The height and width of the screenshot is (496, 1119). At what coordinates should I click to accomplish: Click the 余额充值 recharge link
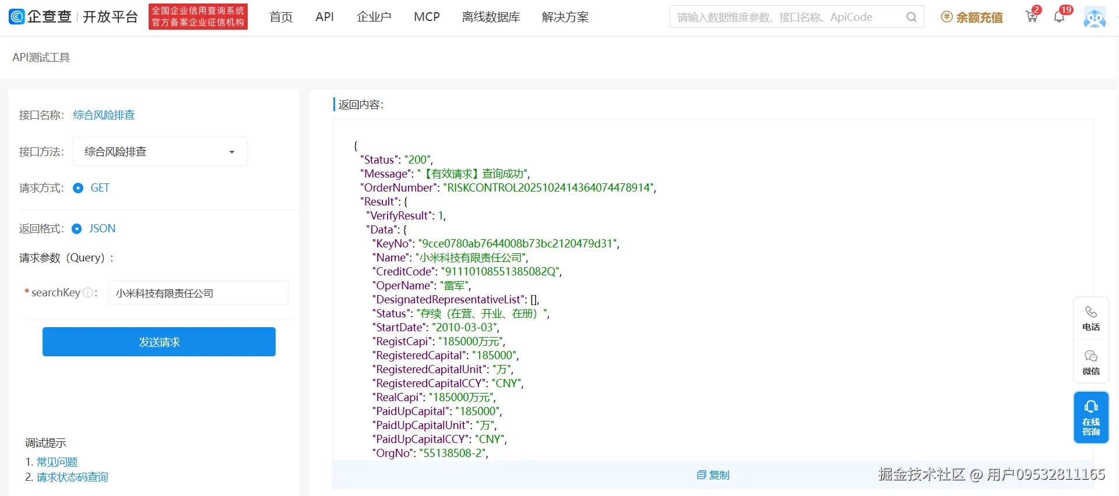(x=972, y=17)
